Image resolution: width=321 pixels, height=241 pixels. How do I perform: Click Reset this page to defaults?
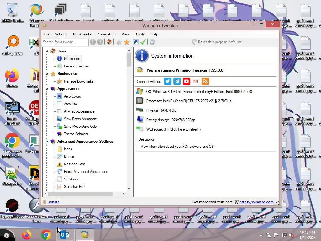click(x=217, y=42)
